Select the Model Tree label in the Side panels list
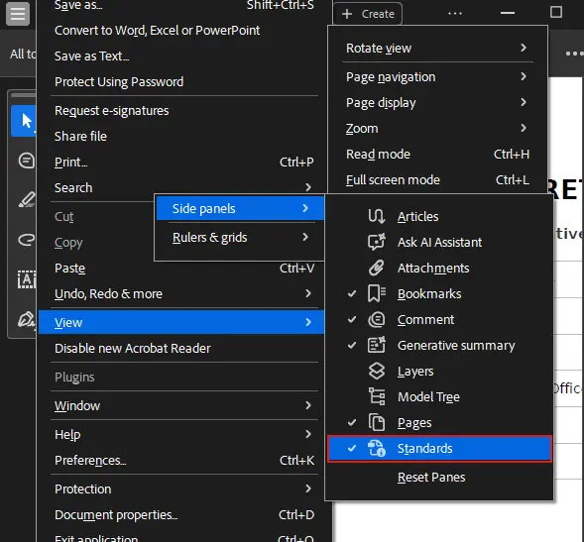 click(428, 396)
